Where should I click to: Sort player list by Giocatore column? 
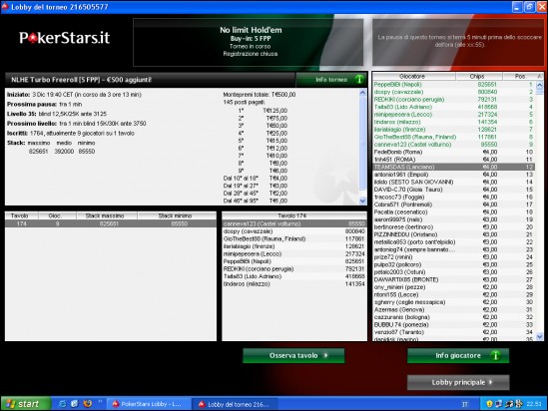click(x=414, y=76)
